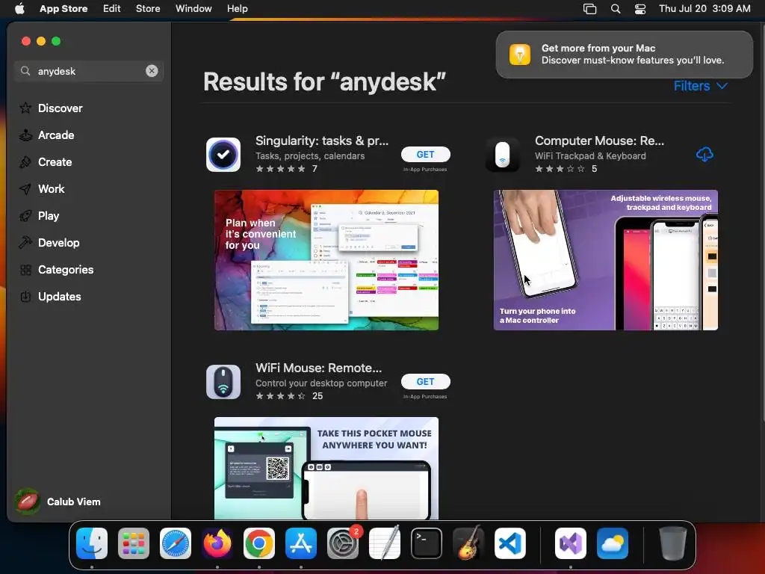The width and height of the screenshot is (765, 574).
Task: View Computer Mouse screenshot preview
Action: point(605,260)
